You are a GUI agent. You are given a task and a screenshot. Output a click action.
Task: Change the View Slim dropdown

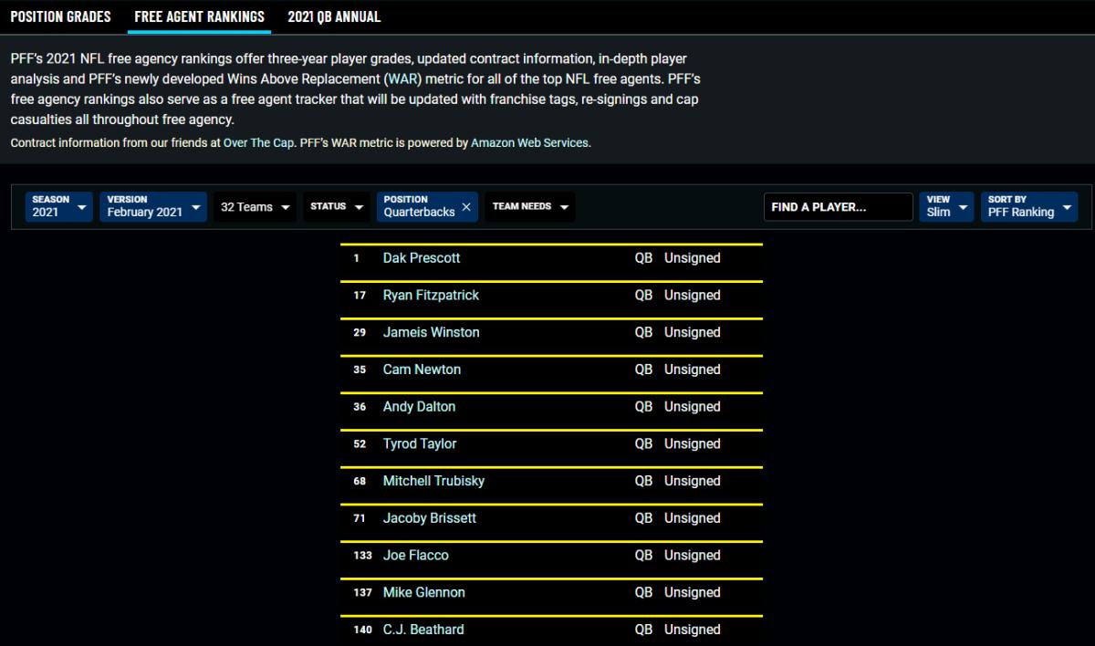945,206
